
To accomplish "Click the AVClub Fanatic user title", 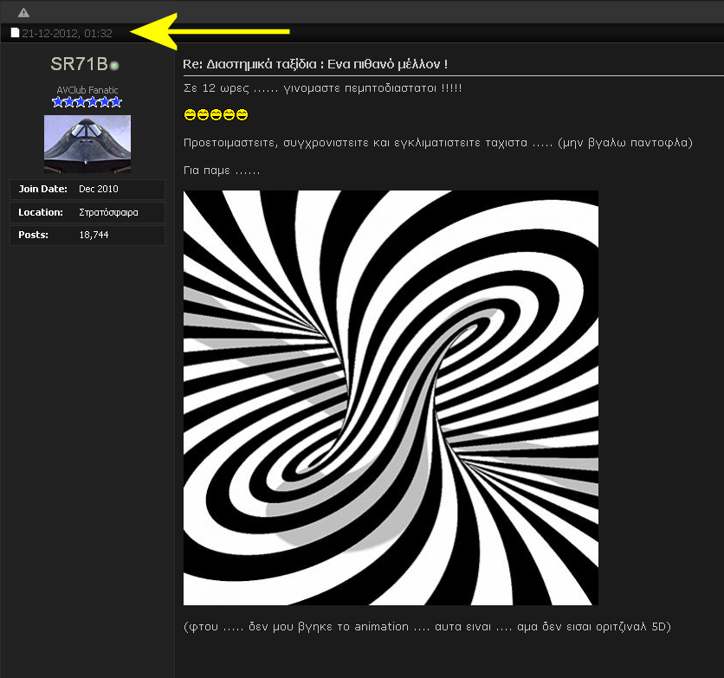I will 87,90.
